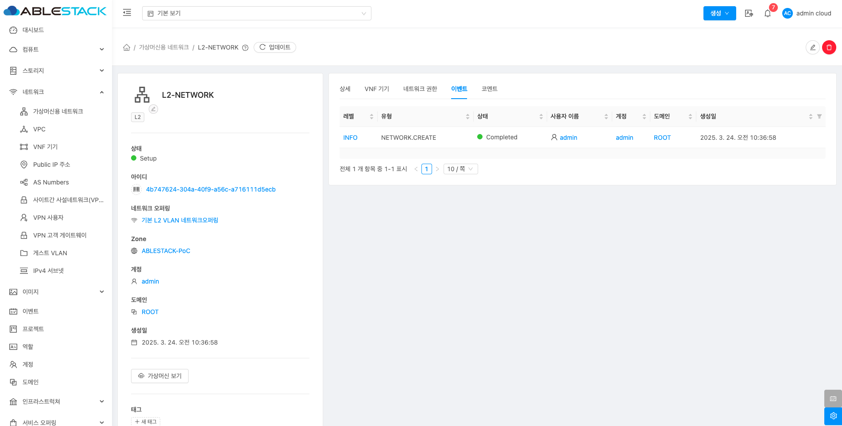This screenshot has height=426, width=842.
Task: Open the blue settings gear icon
Action: pyautogui.click(x=833, y=416)
